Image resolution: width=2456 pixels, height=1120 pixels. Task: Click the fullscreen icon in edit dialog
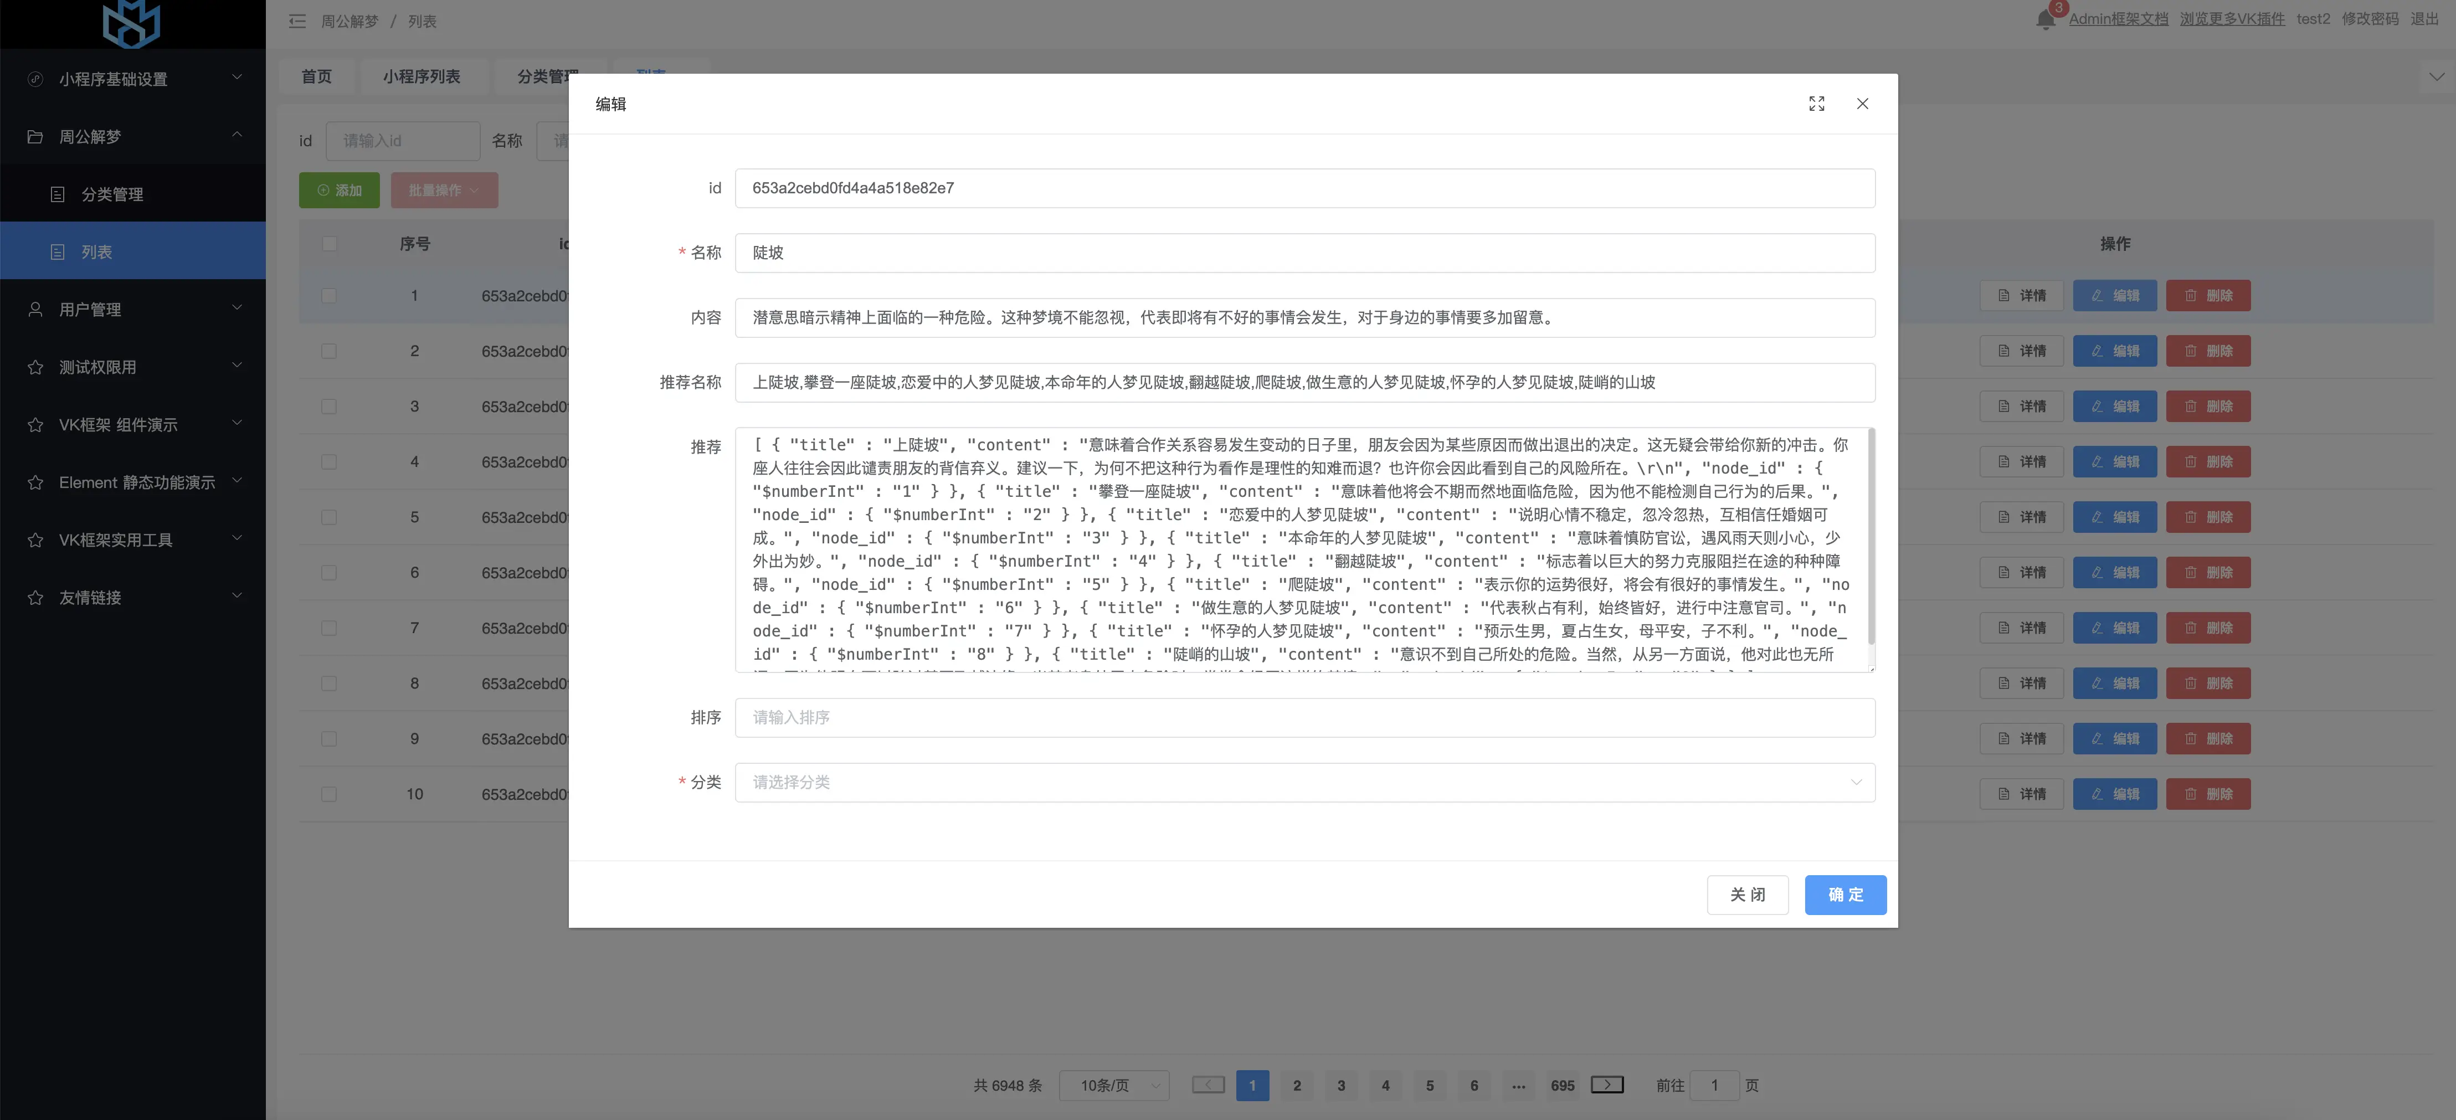[1816, 104]
